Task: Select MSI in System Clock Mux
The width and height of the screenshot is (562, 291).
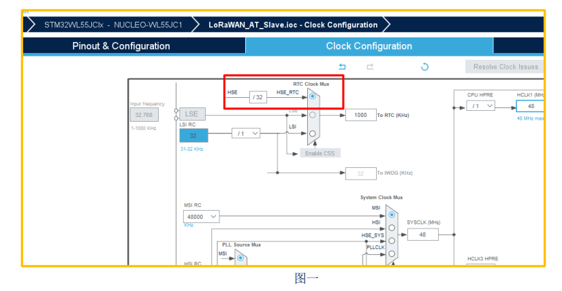Action: pyautogui.click(x=392, y=215)
